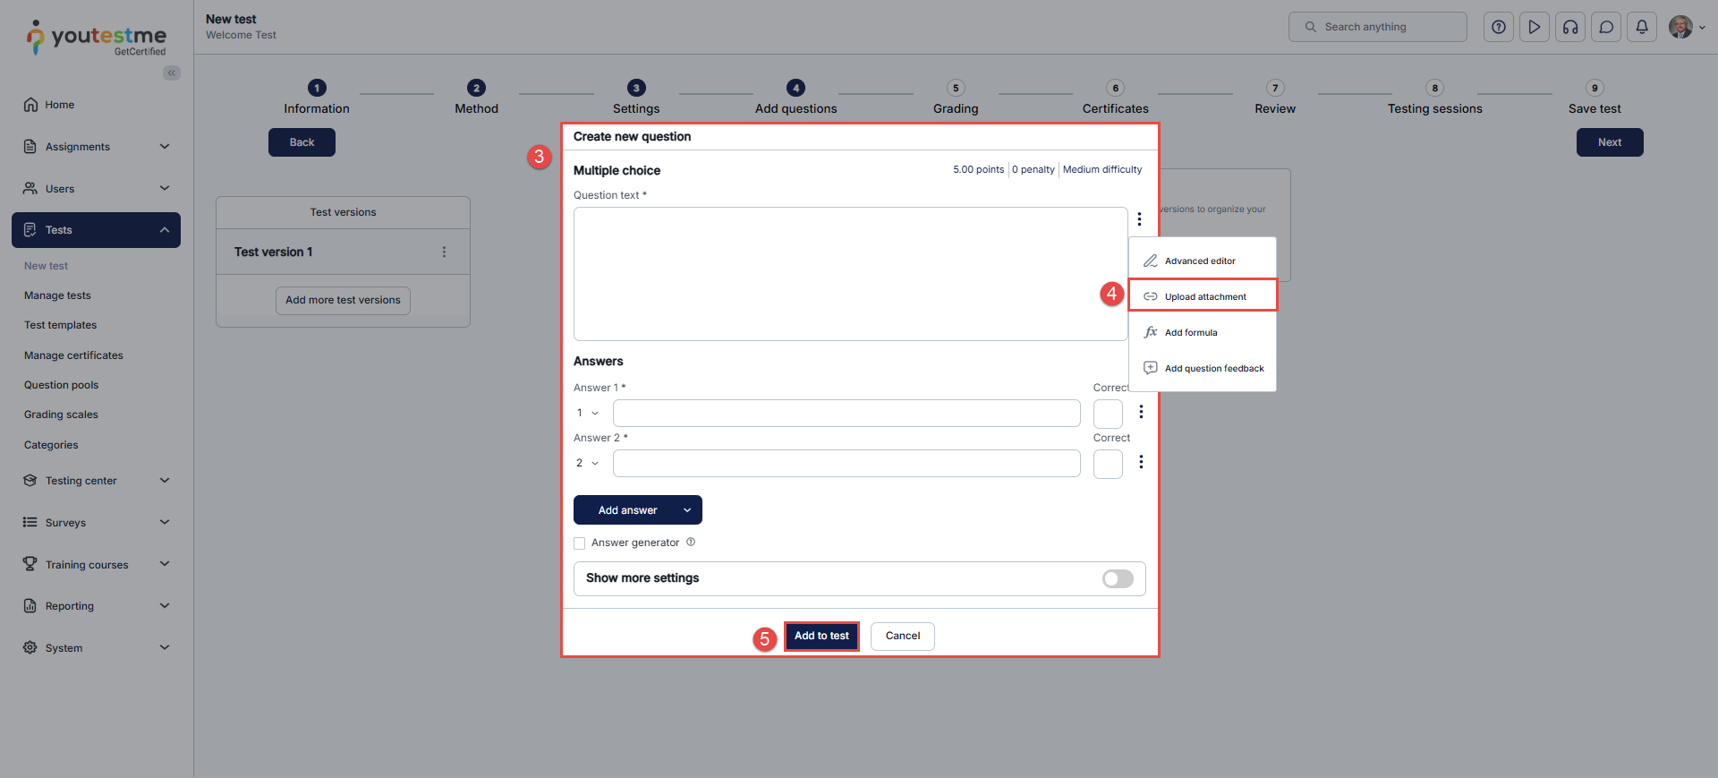Expand the System chevron

(x=165, y=647)
